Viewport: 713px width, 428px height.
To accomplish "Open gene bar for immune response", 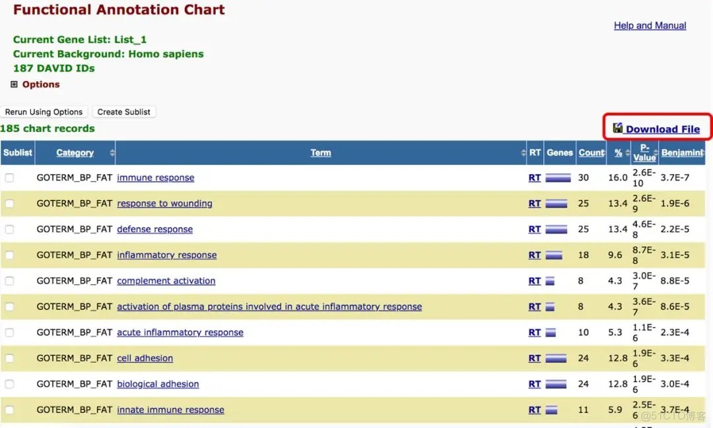I will tap(557, 177).
